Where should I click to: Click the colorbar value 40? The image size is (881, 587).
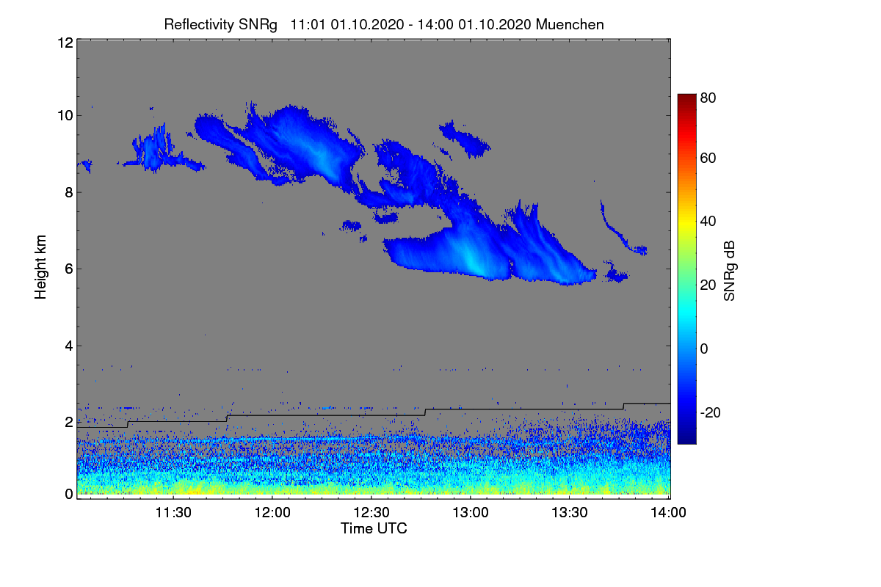click(708, 221)
